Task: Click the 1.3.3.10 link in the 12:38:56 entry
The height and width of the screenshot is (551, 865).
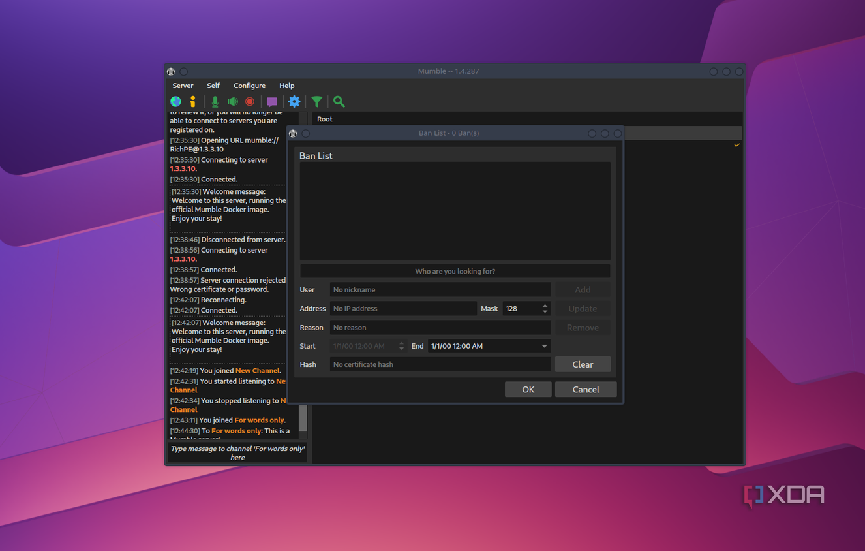Action: pyautogui.click(x=183, y=259)
